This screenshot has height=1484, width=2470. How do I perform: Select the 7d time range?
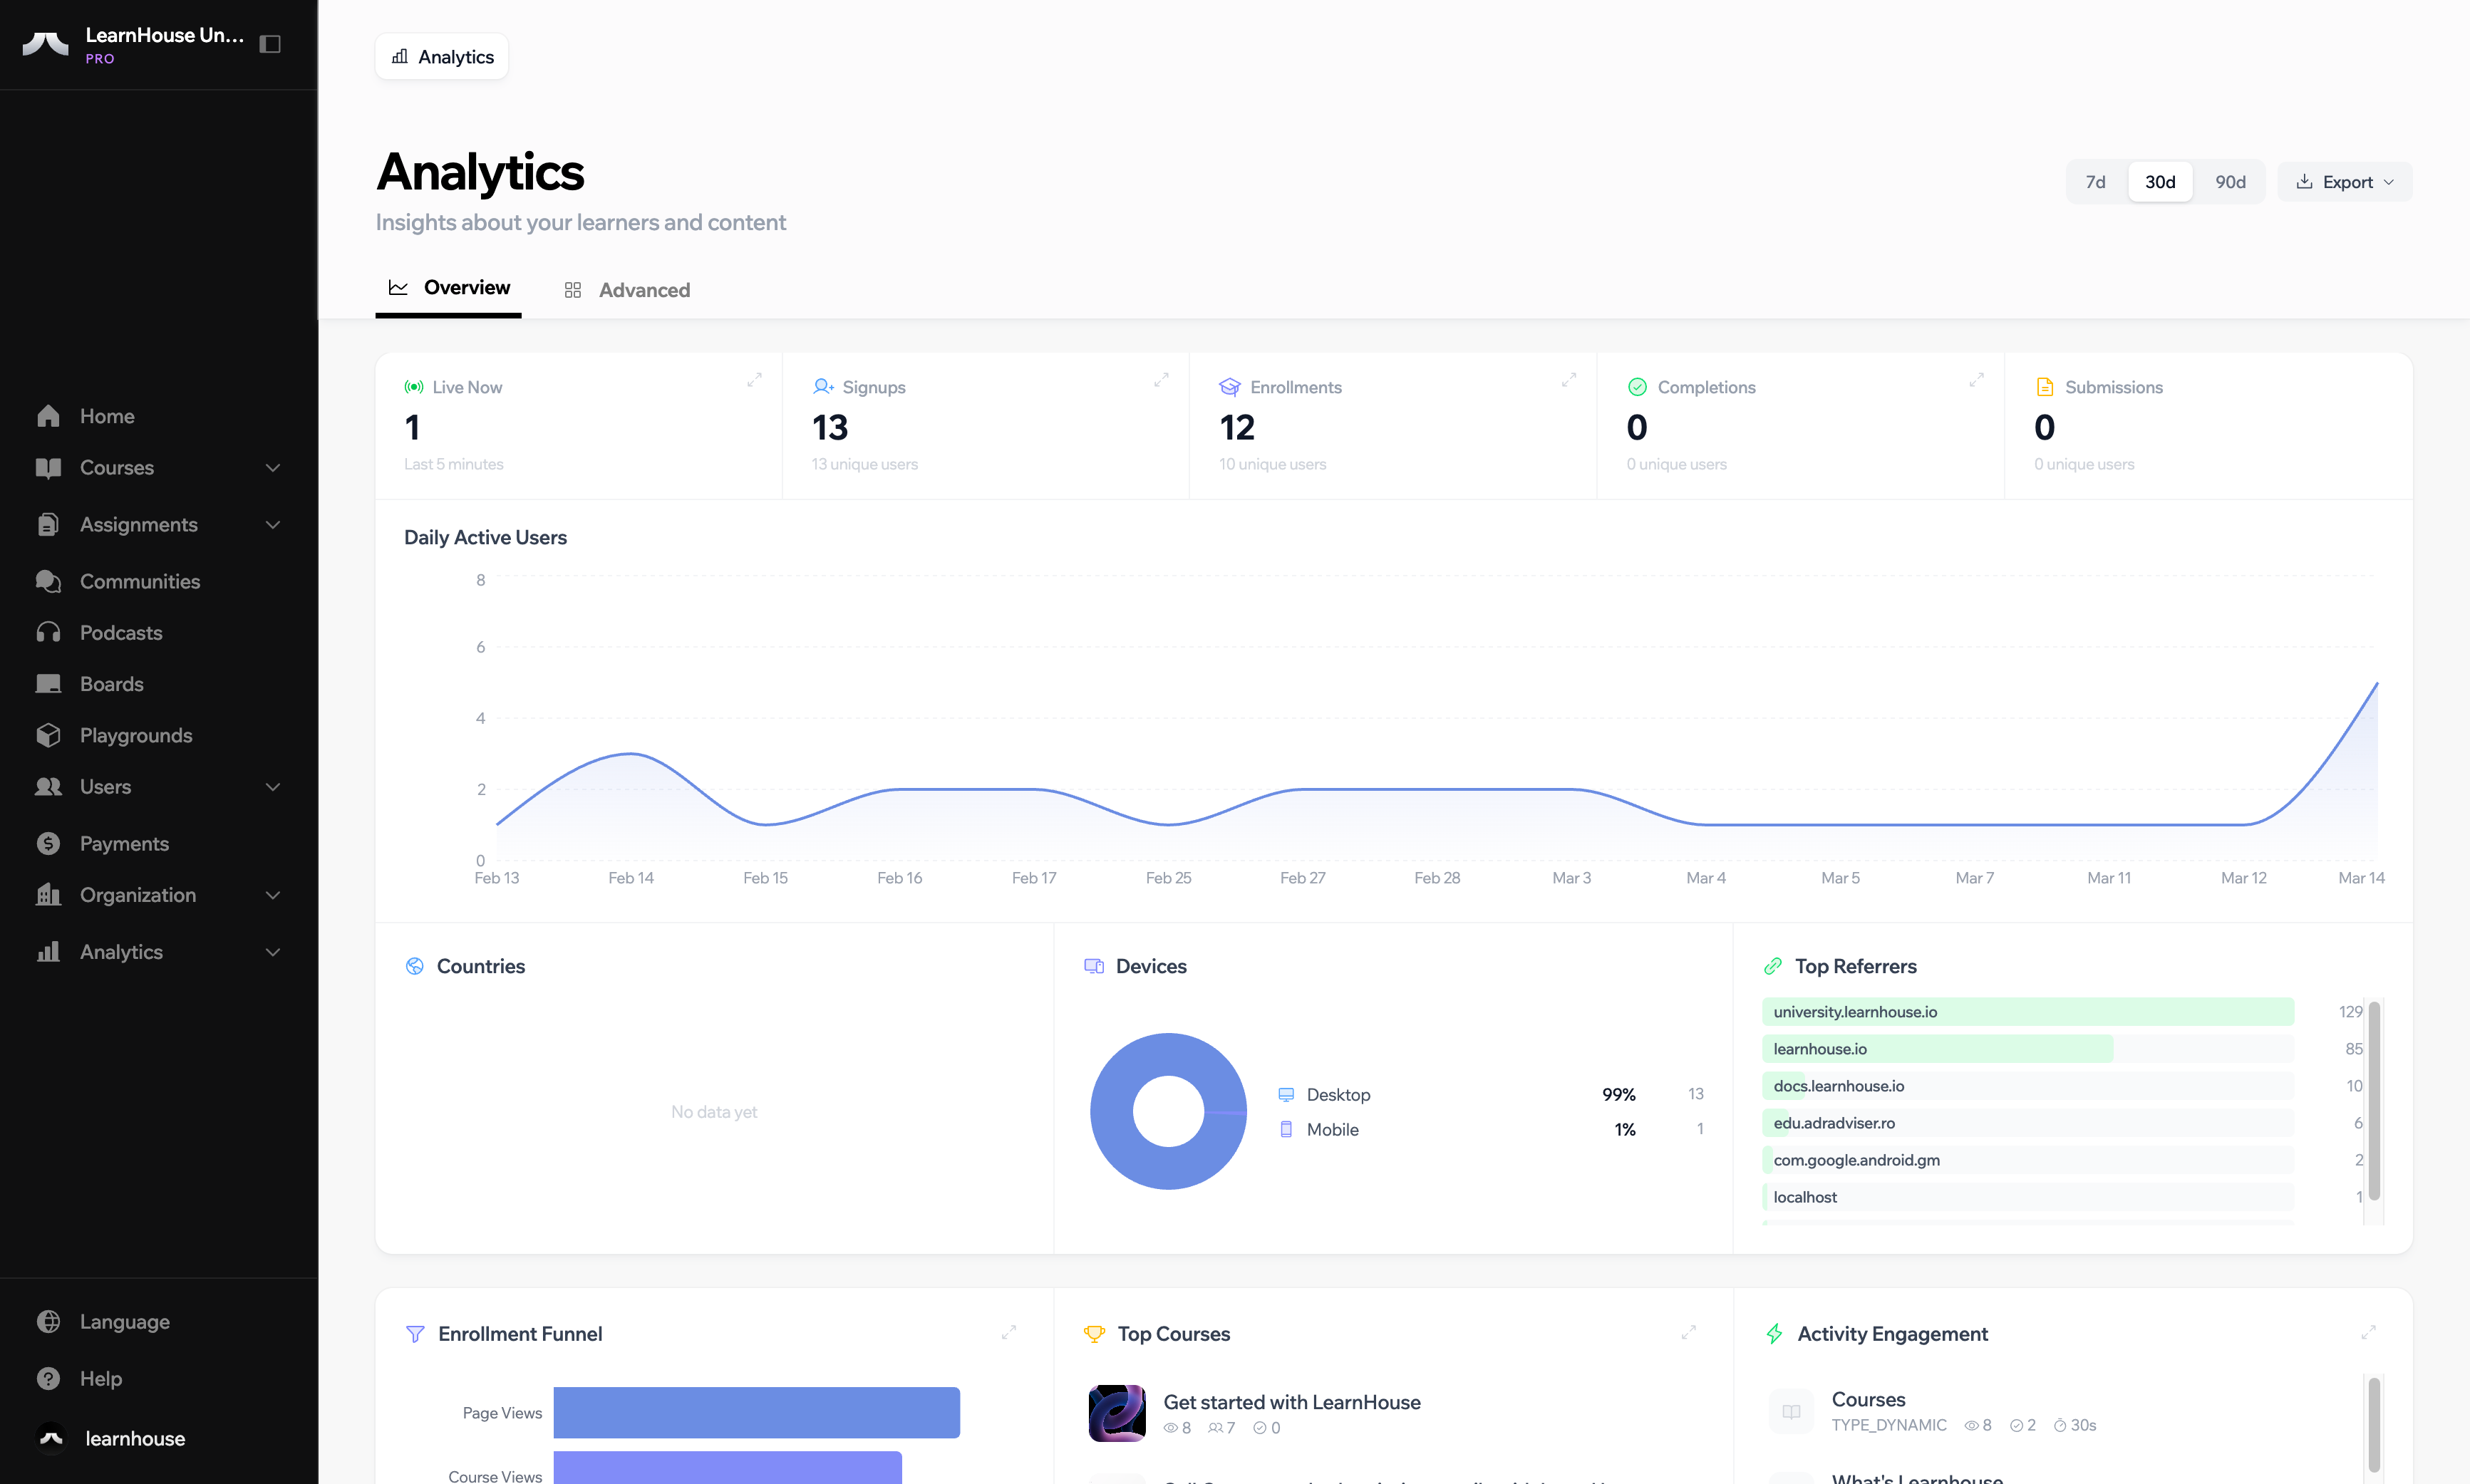2095,182
